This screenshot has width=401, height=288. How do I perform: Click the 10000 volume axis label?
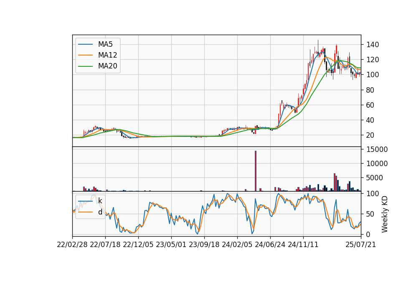pos(377,164)
